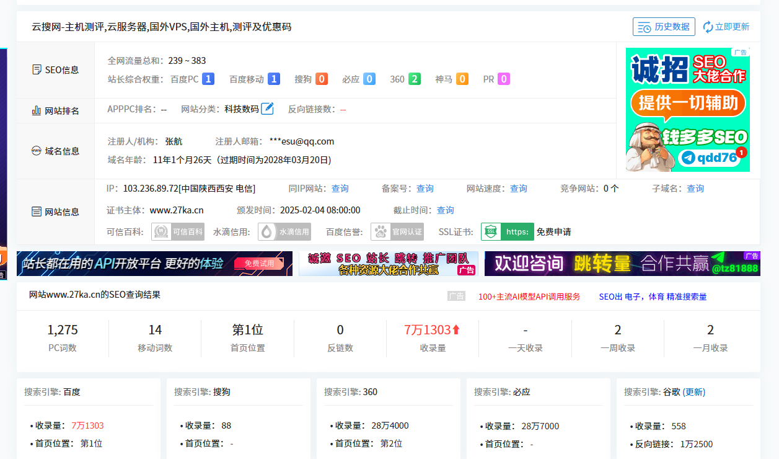Click the 全网流量总和 239 ~ 383 value
This screenshot has height=459, width=779.
coord(187,60)
